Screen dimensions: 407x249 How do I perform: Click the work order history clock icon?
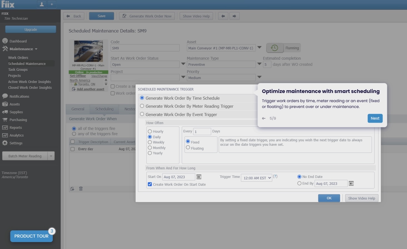274,48
